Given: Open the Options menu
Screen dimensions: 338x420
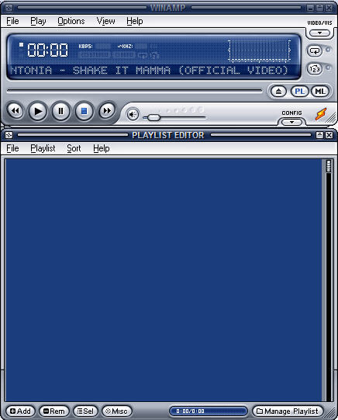Looking at the screenshot, I should pos(71,21).
